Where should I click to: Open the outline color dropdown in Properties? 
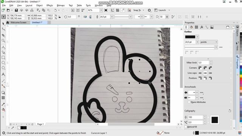197,37
